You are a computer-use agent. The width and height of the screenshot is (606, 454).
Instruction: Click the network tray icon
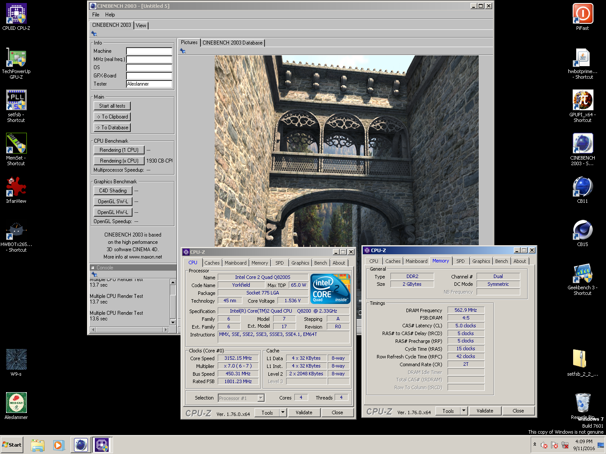565,445
